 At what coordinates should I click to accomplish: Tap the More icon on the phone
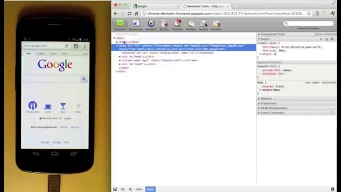[x=78, y=106]
